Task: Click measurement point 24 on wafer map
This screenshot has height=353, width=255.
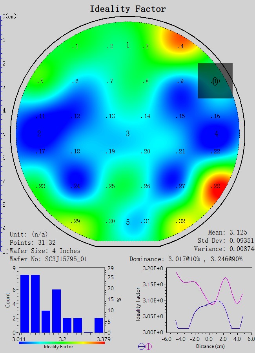Action: tap(75, 186)
